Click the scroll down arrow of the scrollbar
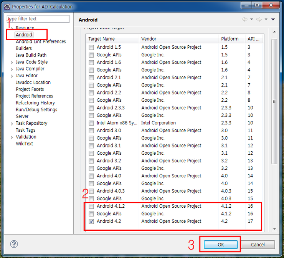The image size is (284, 258). [274, 229]
